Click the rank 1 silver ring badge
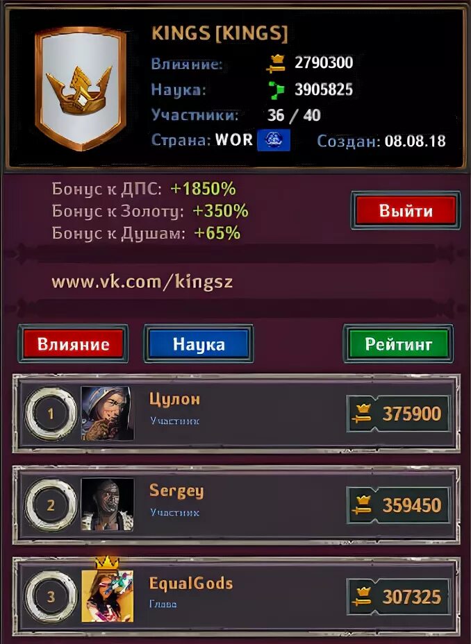This screenshot has width=471, height=644. [x=51, y=414]
